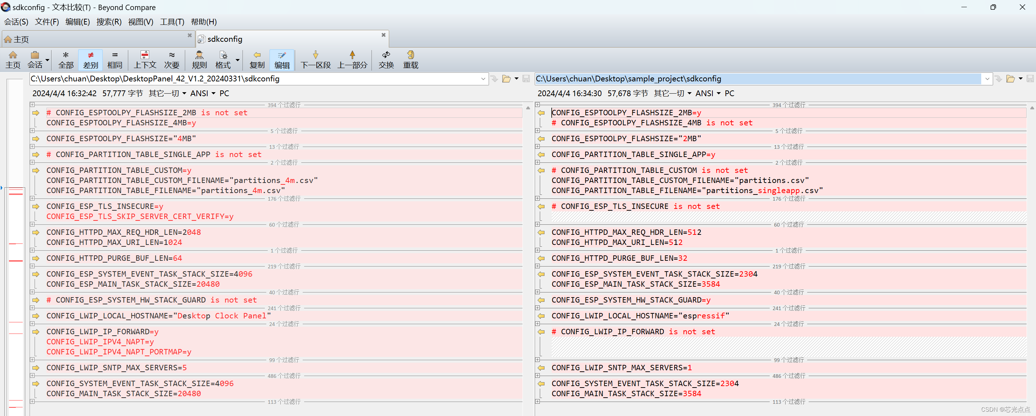The width and height of the screenshot is (1036, 416).
Task: Open left file path dropdown
Action: (x=483, y=79)
